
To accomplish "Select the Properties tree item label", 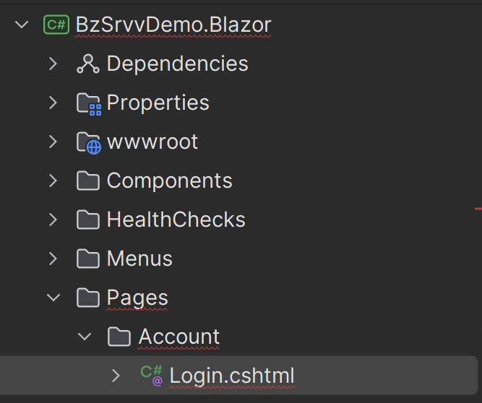I will (158, 103).
